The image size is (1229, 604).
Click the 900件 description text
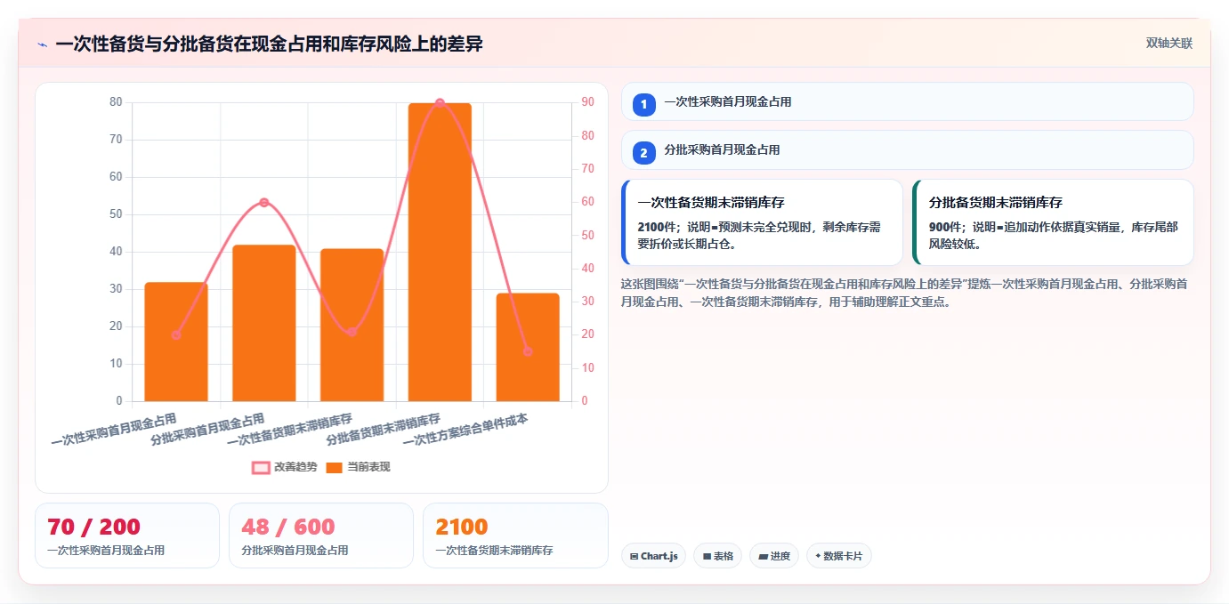[x=1054, y=236]
